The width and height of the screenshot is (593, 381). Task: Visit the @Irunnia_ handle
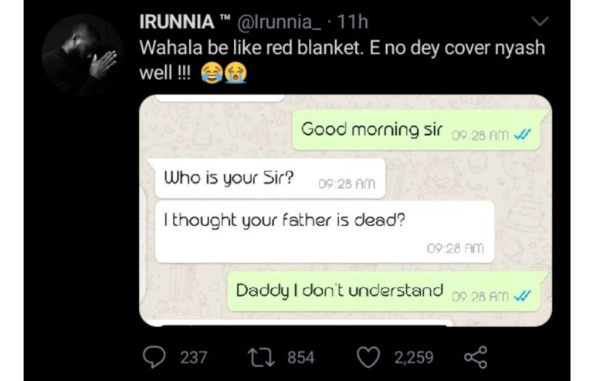(279, 22)
